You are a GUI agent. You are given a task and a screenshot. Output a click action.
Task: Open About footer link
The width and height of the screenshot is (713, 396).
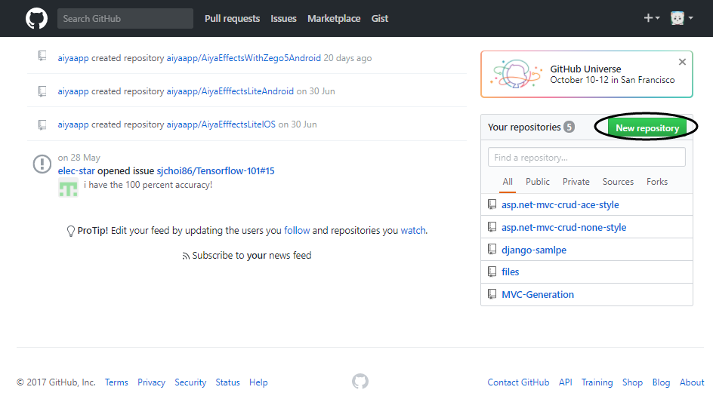tap(692, 382)
